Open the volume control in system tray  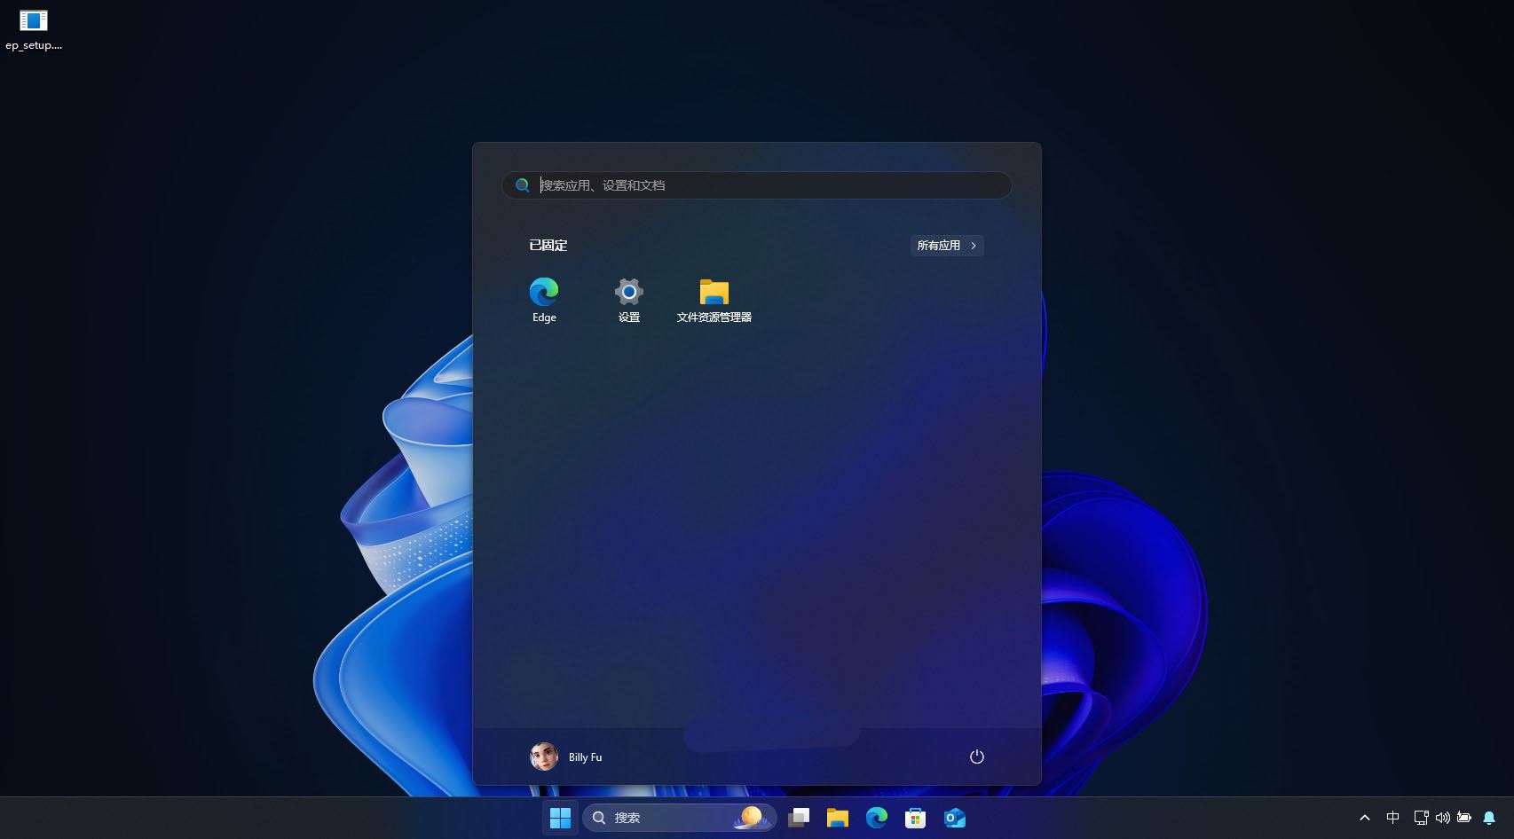[1442, 818]
